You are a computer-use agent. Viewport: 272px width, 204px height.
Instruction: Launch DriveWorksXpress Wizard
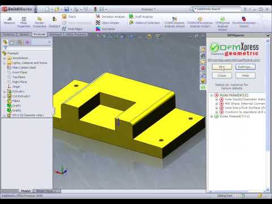click(244, 22)
